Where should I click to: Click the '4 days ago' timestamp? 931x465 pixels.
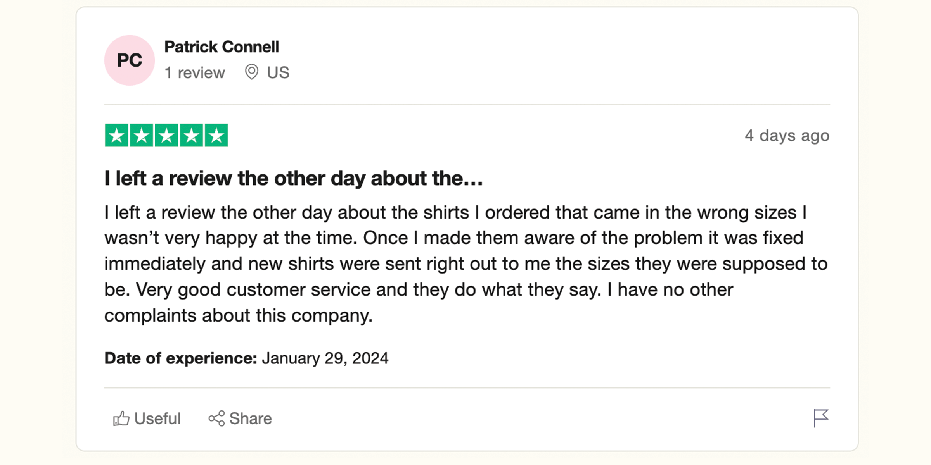click(787, 136)
